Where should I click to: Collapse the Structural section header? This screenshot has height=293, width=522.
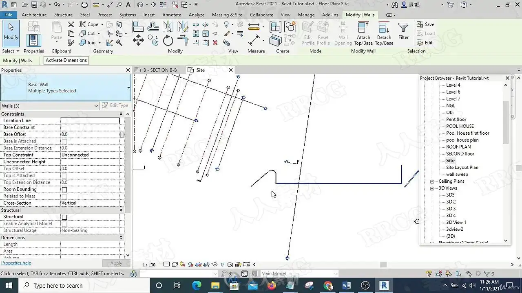121,210
